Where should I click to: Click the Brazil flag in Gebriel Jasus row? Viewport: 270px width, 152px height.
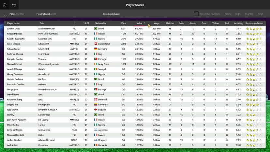[96, 29]
